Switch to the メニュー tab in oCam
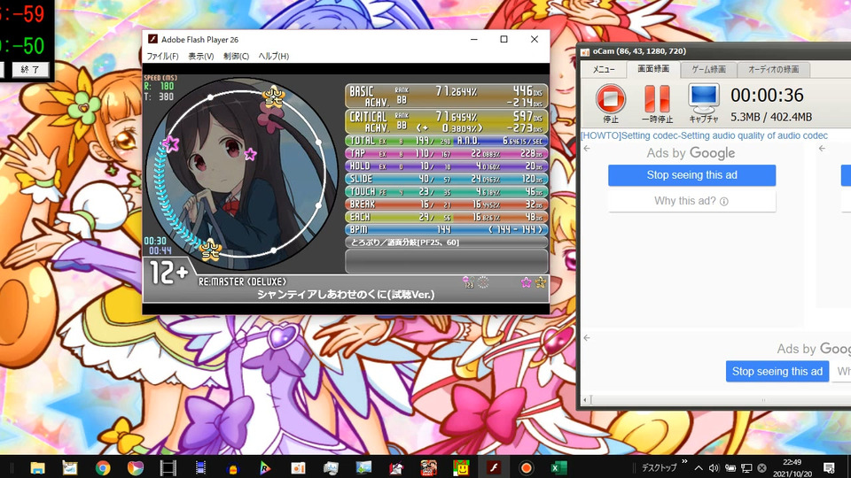Screen dimensions: 851x478 (x=604, y=69)
